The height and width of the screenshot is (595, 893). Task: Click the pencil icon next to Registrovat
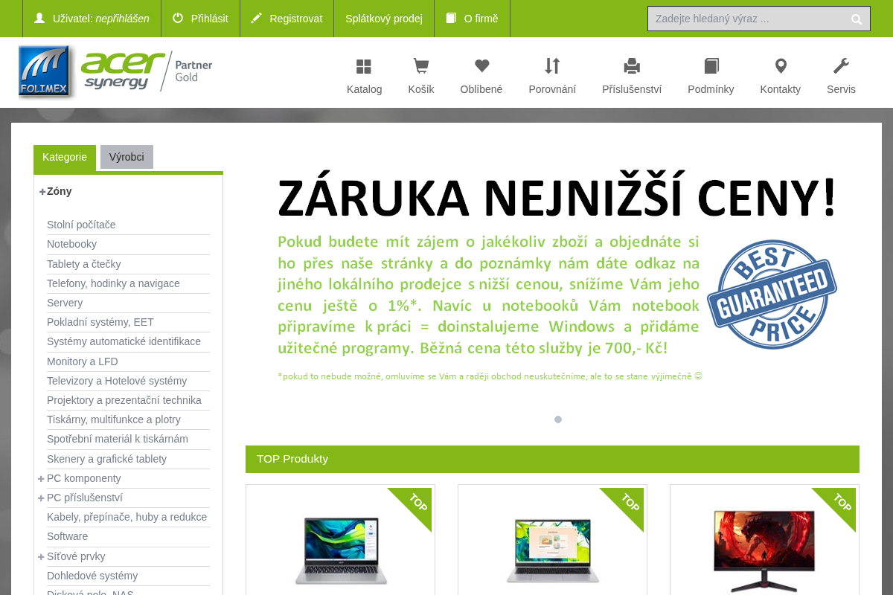[x=257, y=18]
